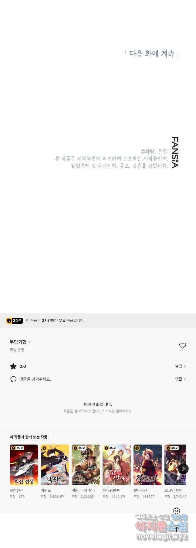Expand 댓글 comments section
Viewport: 196px width, 548px height.
[x=180, y=379]
